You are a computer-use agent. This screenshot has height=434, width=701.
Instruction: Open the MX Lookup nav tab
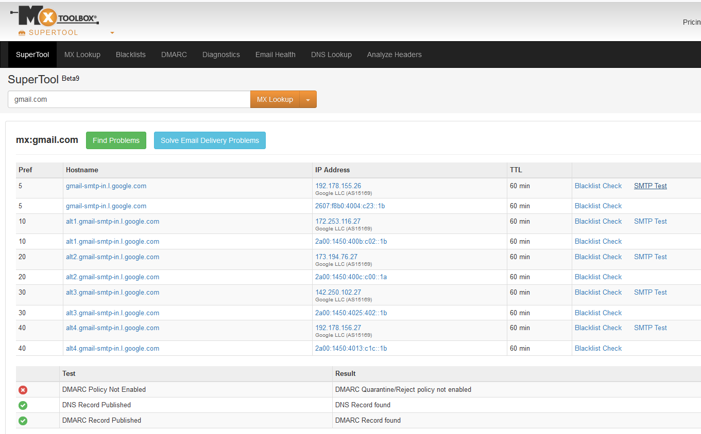(82, 55)
